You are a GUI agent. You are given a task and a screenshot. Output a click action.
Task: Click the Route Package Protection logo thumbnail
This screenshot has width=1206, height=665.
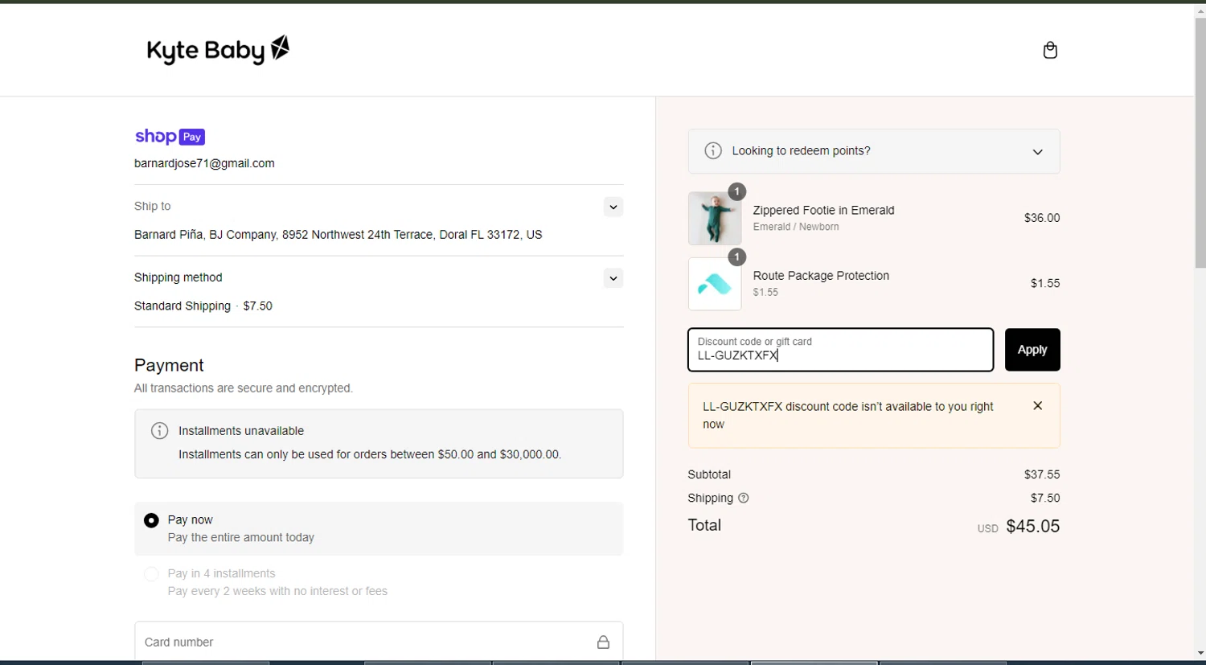(x=715, y=284)
